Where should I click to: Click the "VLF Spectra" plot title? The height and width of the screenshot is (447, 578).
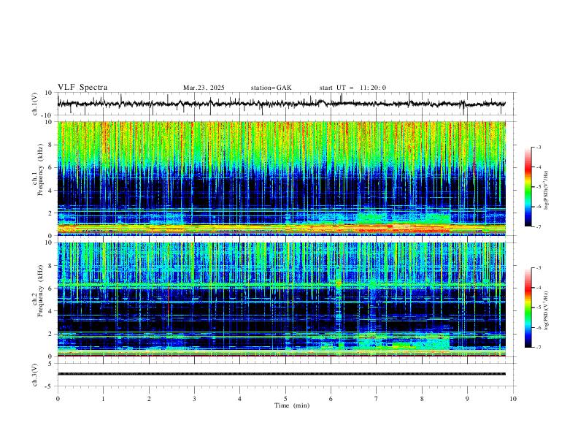(x=82, y=88)
